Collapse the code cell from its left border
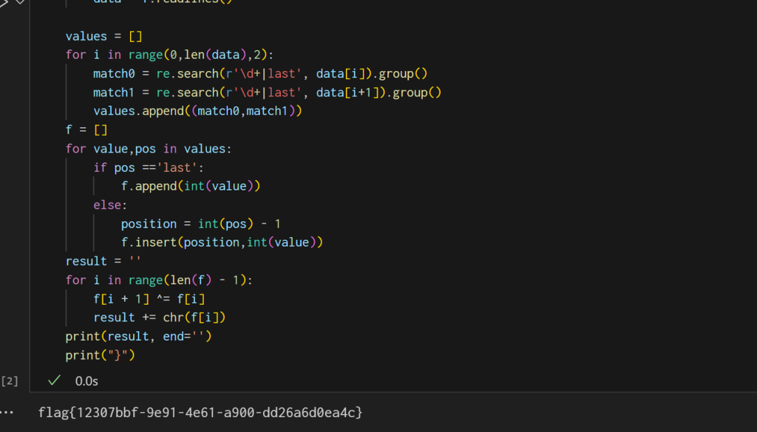This screenshot has height=432, width=757. point(28,185)
